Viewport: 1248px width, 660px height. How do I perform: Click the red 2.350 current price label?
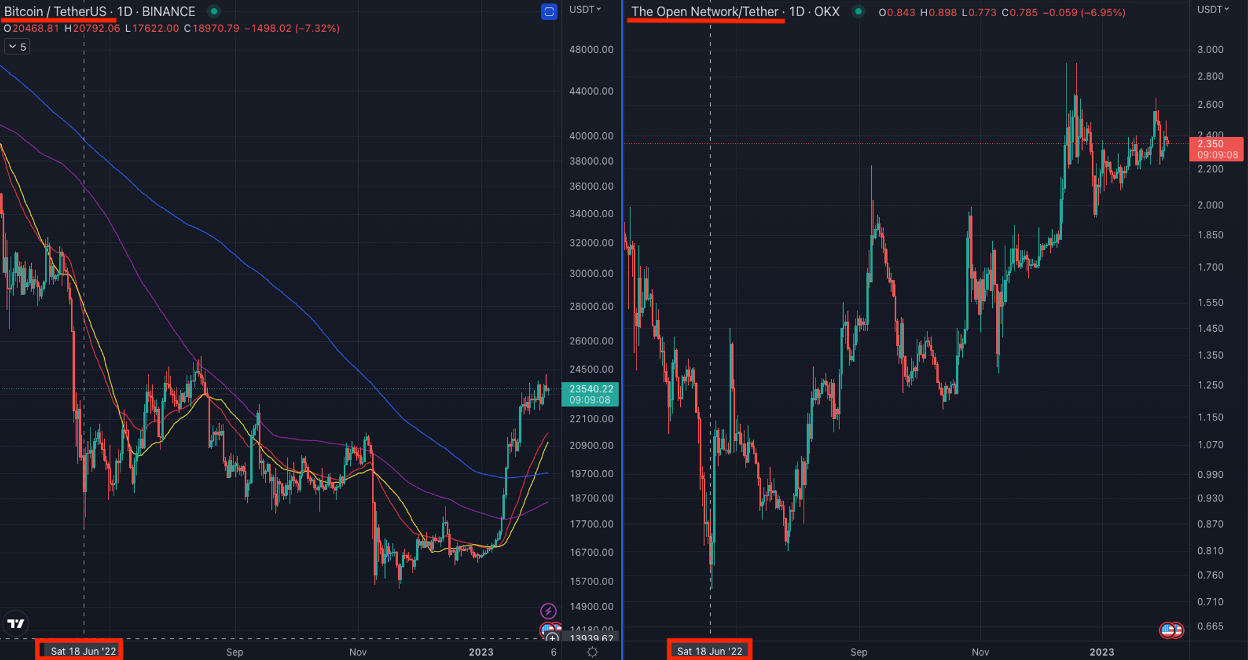coord(1216,149)
